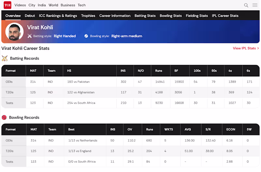
Task: Click the T20I economy value 8.05
Action: [229, 151]
